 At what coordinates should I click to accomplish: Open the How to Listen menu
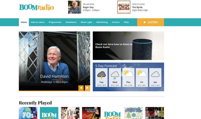click(38, 22)
